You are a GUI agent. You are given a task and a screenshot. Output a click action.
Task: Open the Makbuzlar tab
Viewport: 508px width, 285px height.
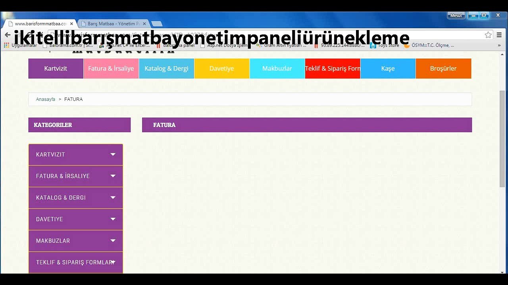[277, 68]
